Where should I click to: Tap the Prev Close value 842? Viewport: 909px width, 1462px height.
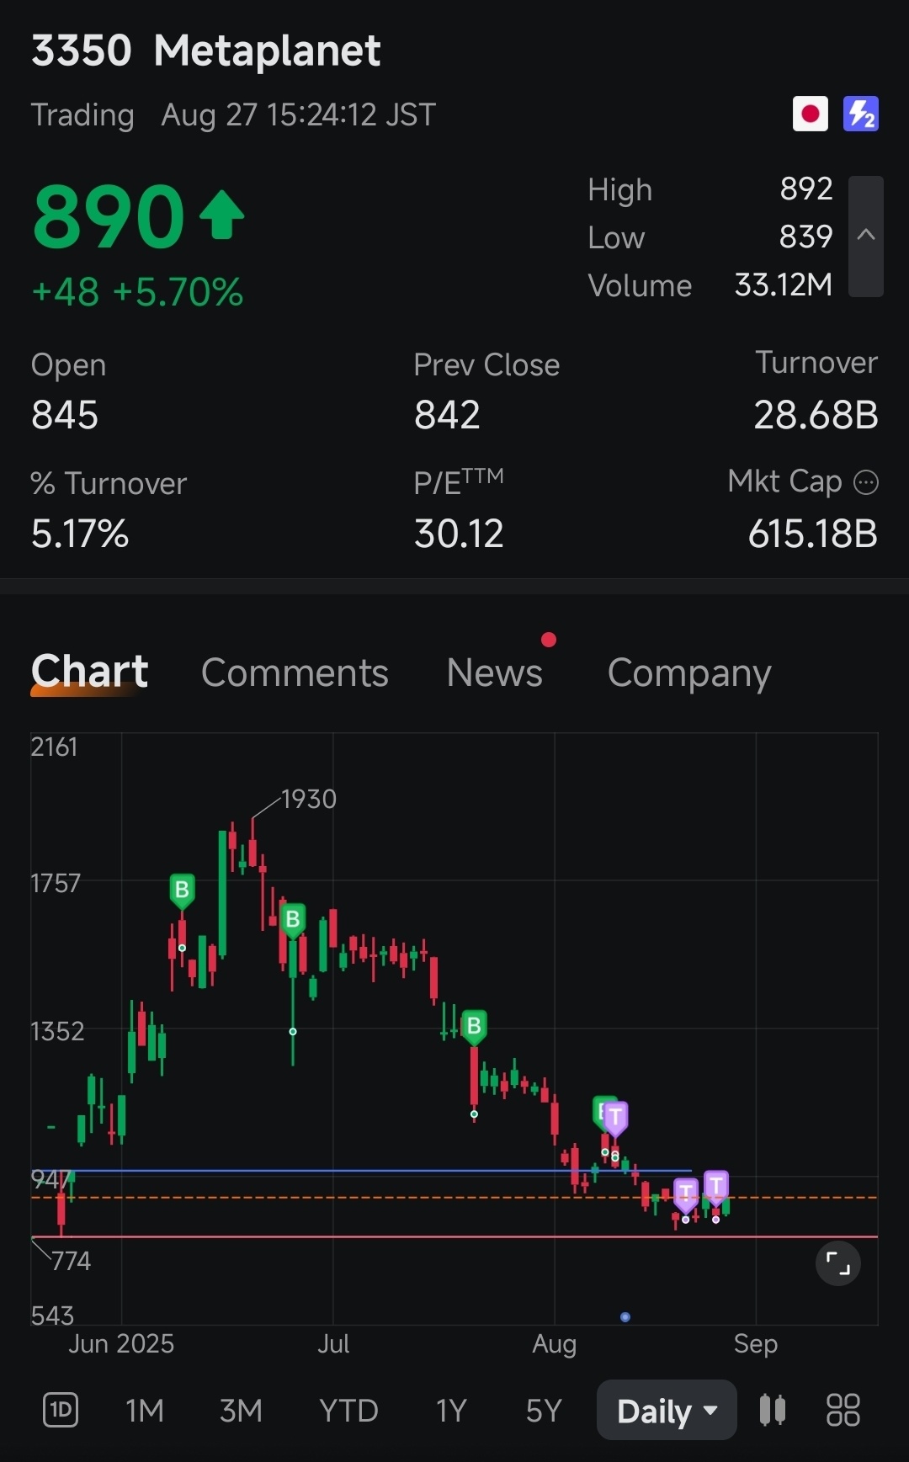click(447, 415)
